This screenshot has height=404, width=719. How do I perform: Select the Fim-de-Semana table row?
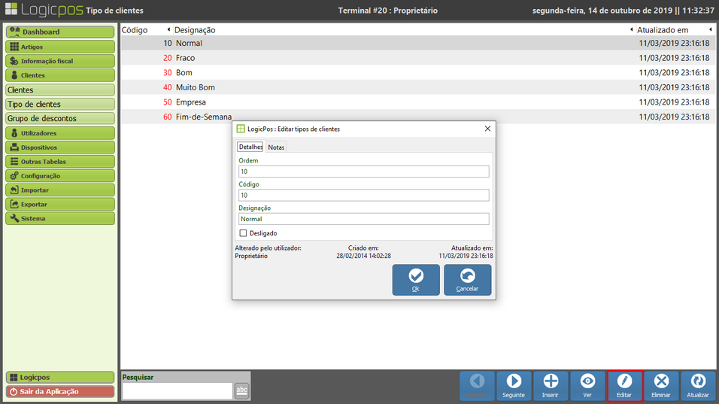(x=203, y=117)
